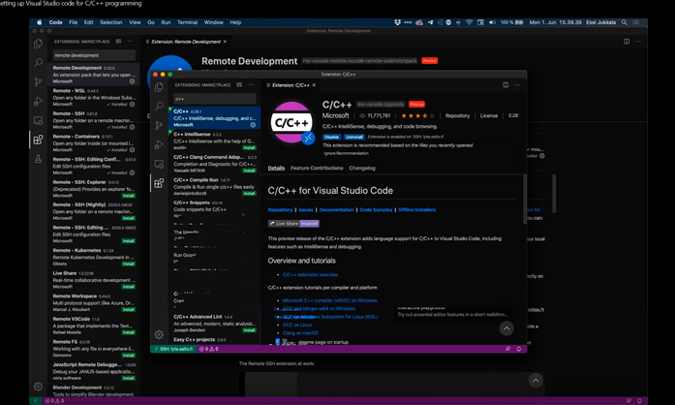
Task: Click the C/C++ extension star rating
Action: tap(417, 116)
